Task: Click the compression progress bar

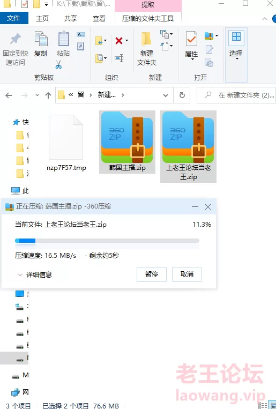Action: click(x=107, y=241)
